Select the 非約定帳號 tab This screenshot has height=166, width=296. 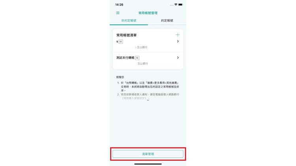click(129, 21)
